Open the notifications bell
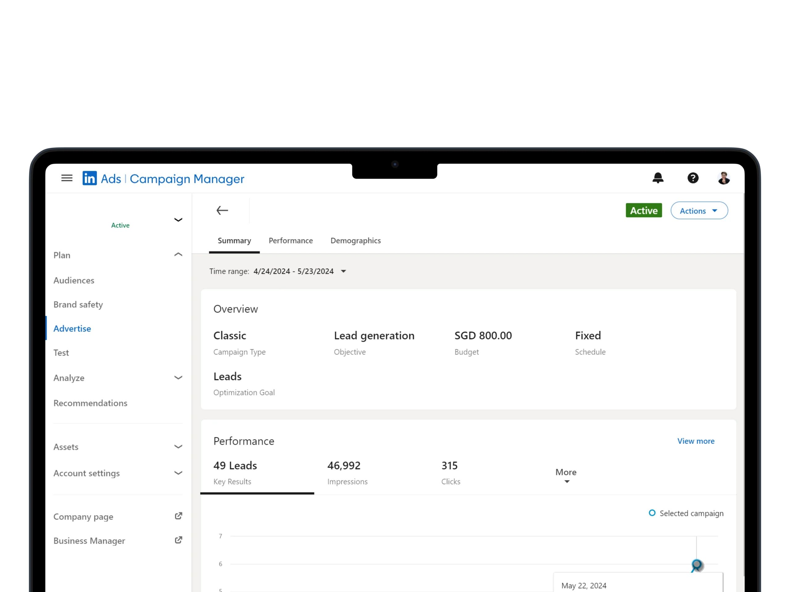The width and height of the screenshot is (790, 592). click(x=658, y=178)
